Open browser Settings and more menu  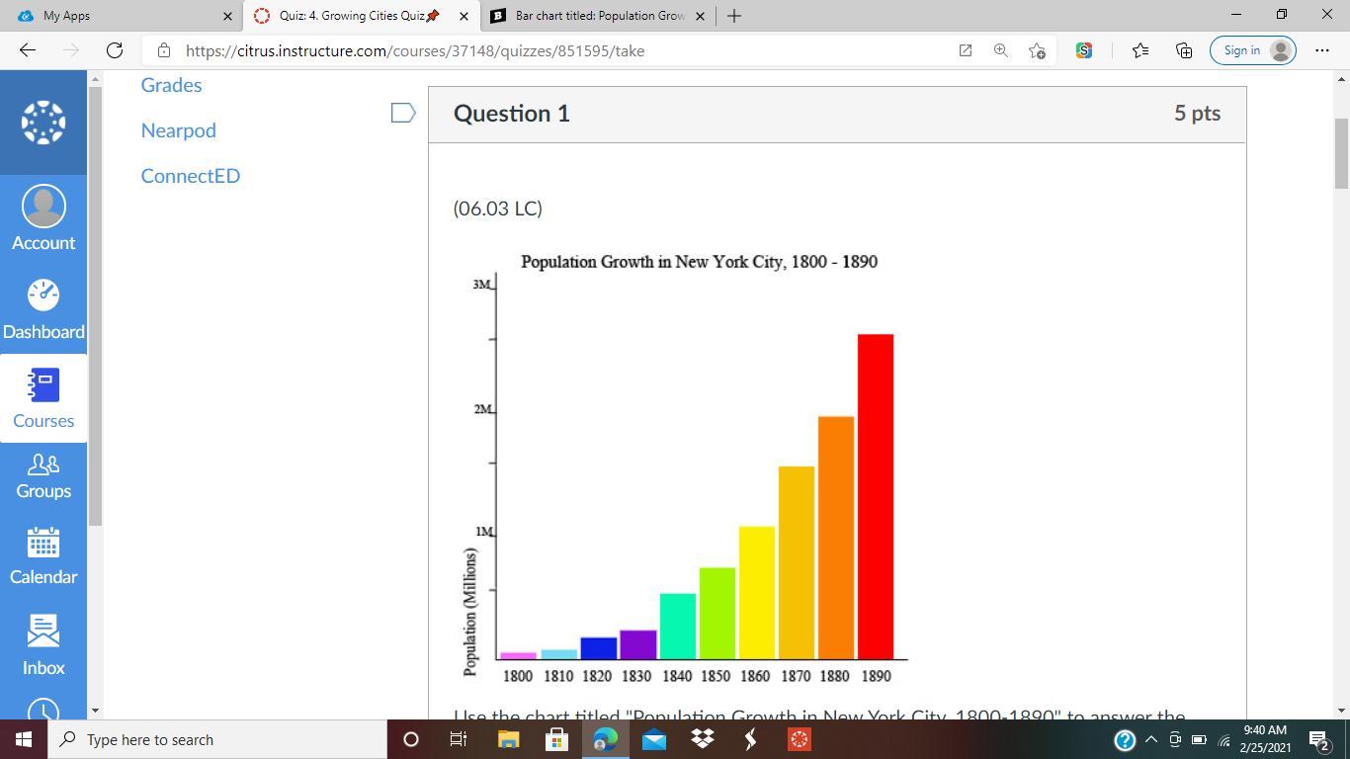click(x=1322, y=50)
